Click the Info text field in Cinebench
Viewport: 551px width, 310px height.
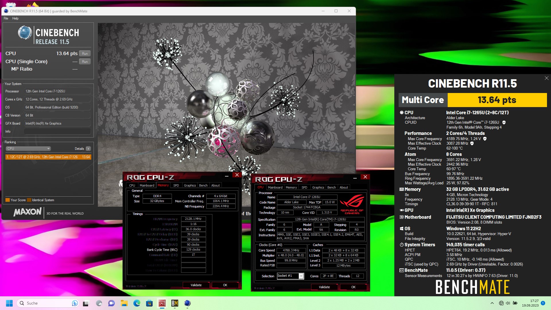pos(57,131)
